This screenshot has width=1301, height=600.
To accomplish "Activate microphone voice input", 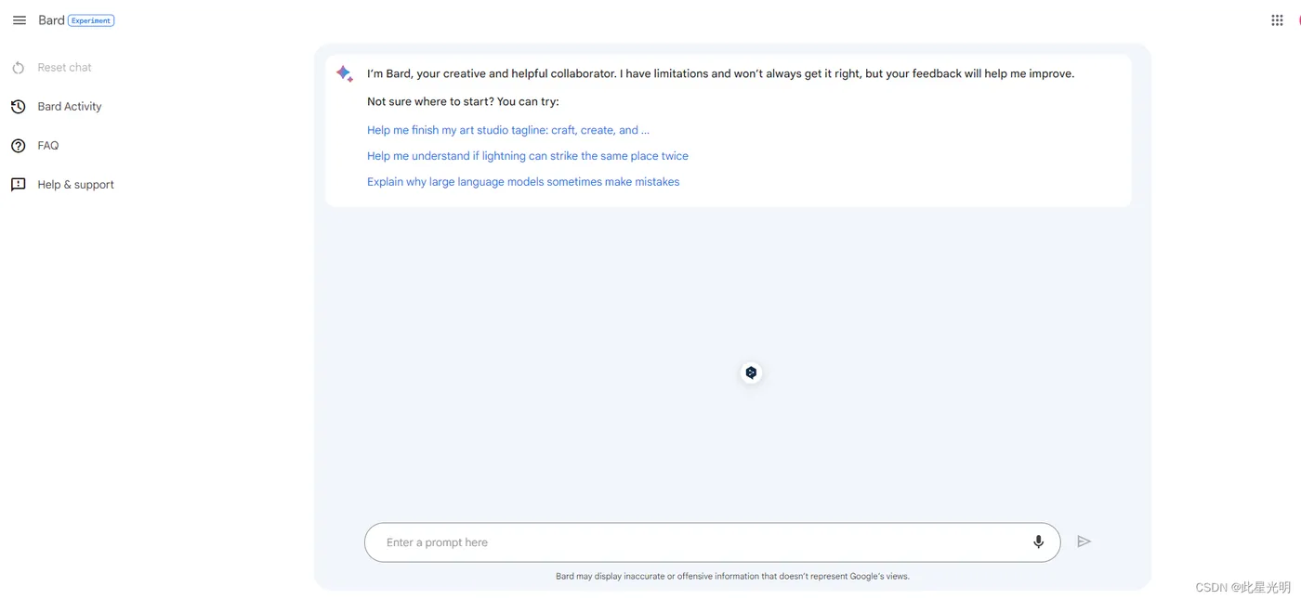I will click(x=1038, y=542).
